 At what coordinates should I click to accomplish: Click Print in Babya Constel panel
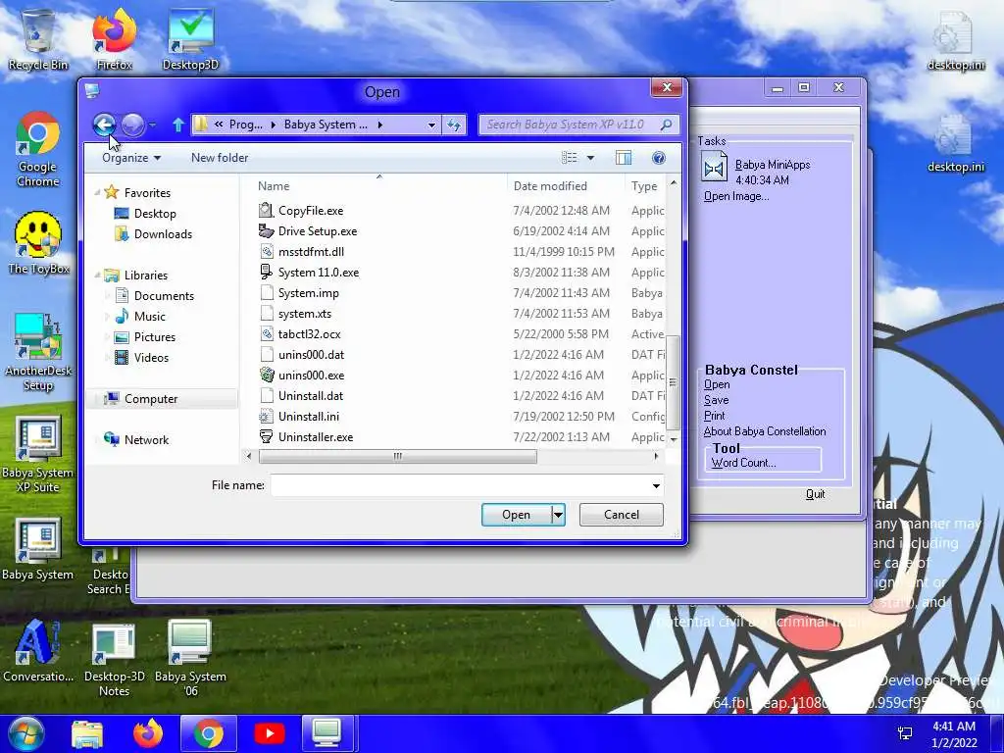click(x=714, y=416)
